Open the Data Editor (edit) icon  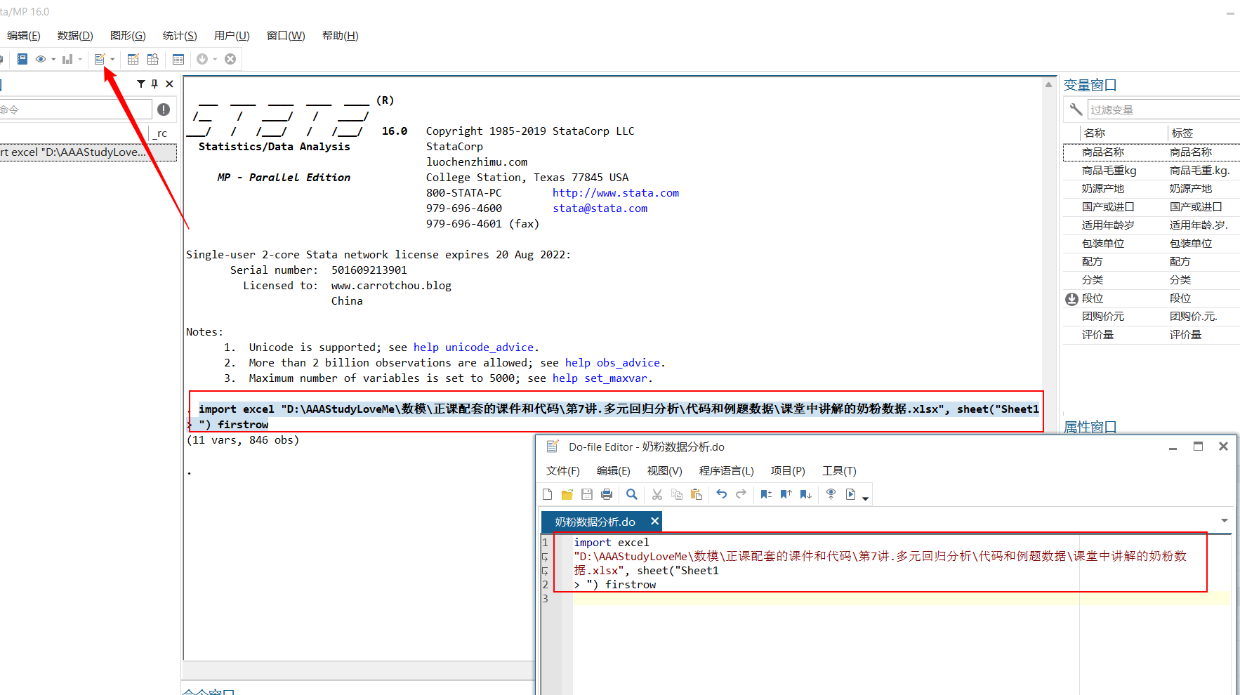point(133,60)
